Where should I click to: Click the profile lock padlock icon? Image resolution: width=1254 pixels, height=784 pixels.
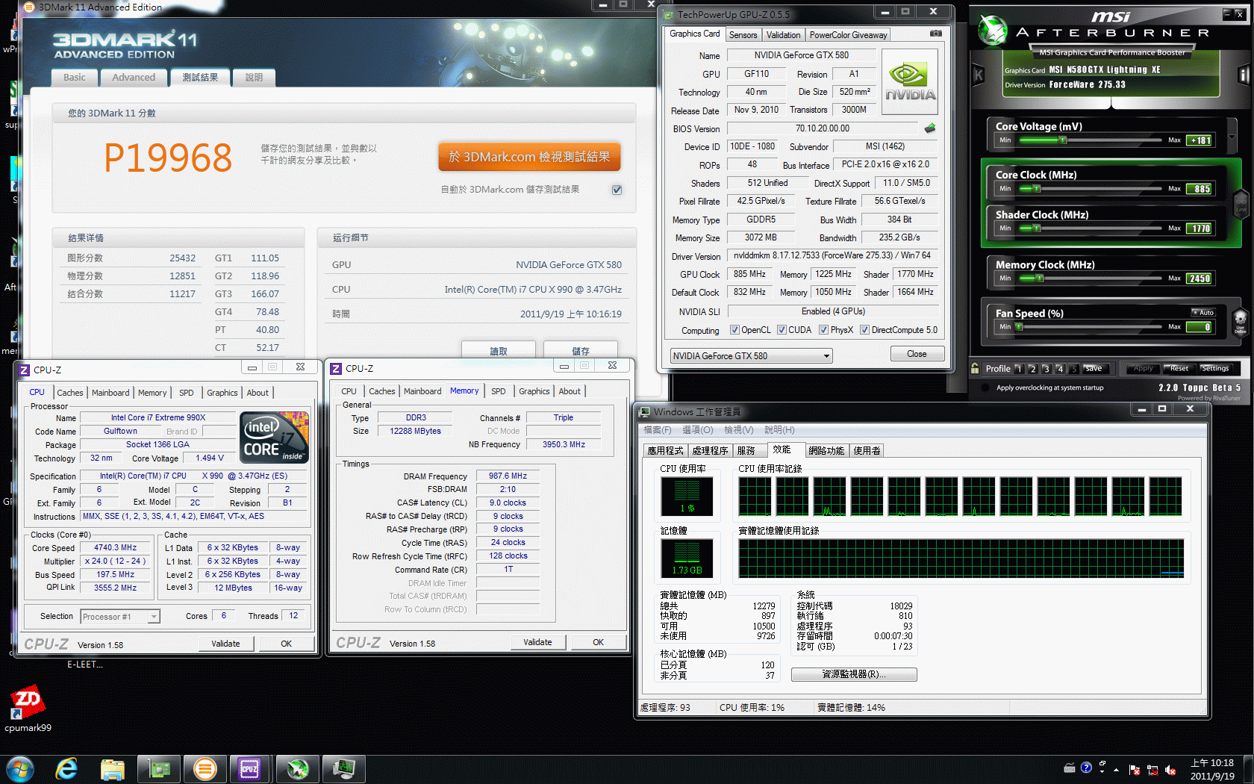975,368
